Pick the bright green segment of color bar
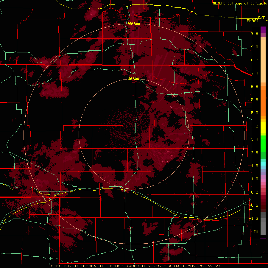Viewport: 268px width, 268px height. pos(263,144)
